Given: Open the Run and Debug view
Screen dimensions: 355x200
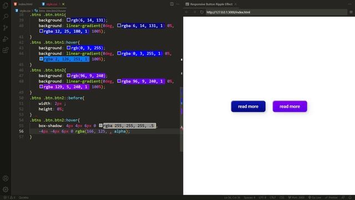Looking at the screenshot, I should click(x=6, y=39).
